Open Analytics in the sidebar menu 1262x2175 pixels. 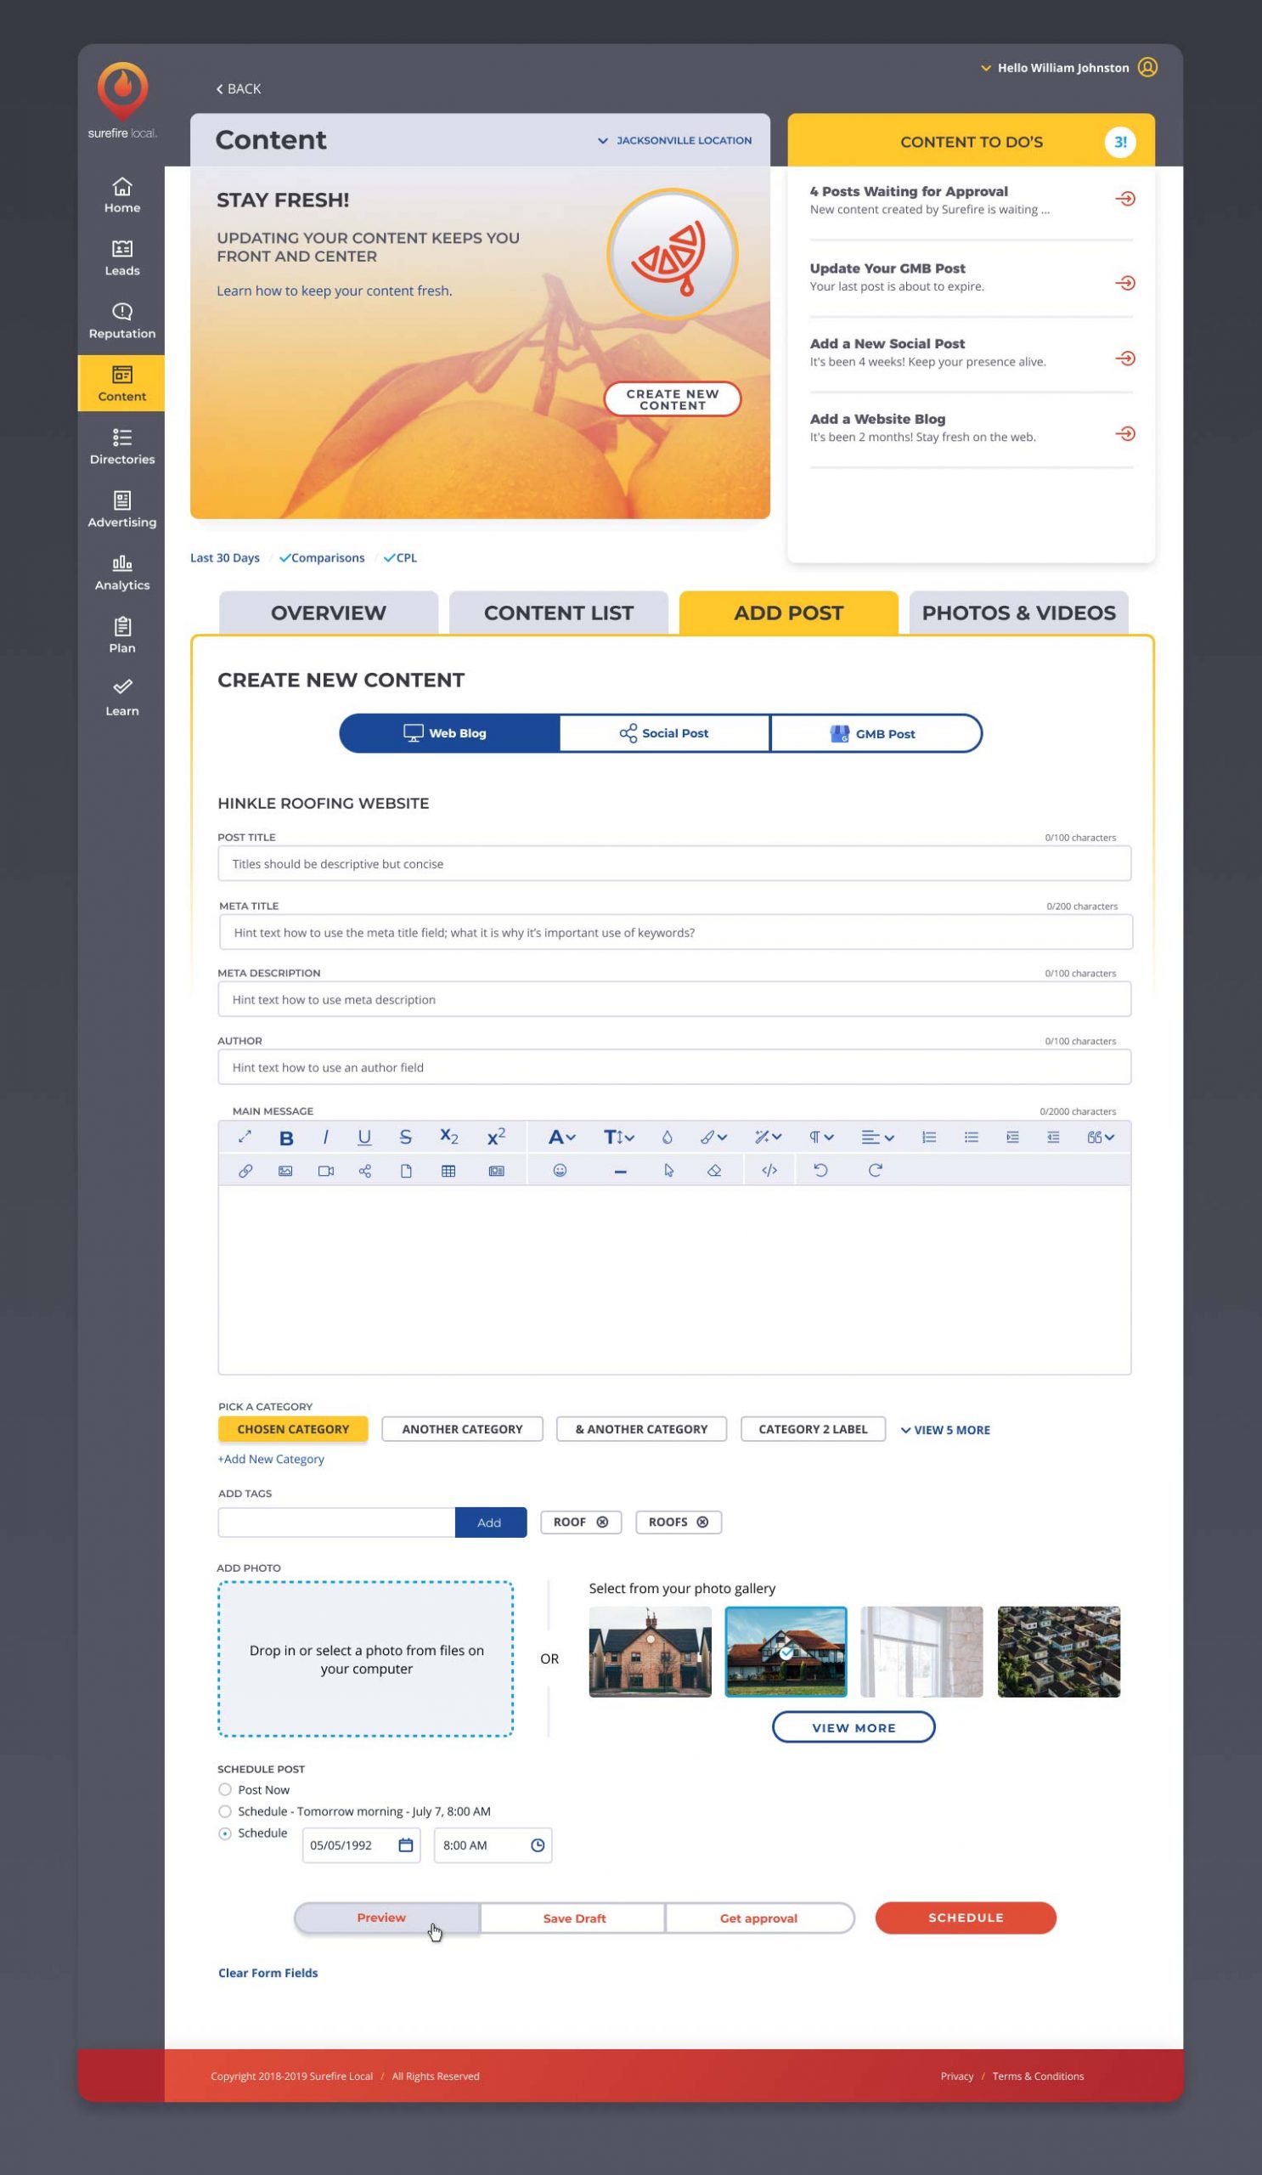tap(121, 573)
